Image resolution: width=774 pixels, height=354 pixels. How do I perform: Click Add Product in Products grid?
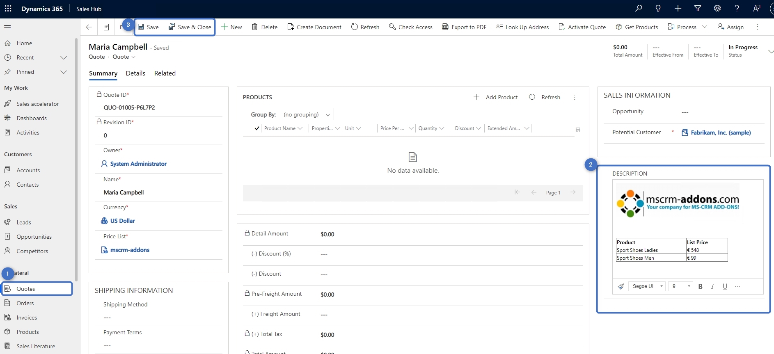click(496, 97)
